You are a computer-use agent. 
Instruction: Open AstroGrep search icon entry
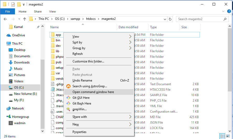(68, 86)
